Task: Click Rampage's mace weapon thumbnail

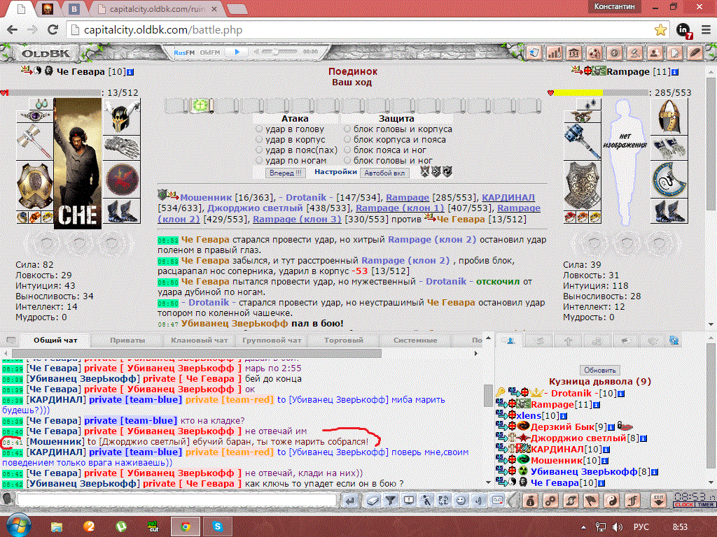Action: click(582, 141)
